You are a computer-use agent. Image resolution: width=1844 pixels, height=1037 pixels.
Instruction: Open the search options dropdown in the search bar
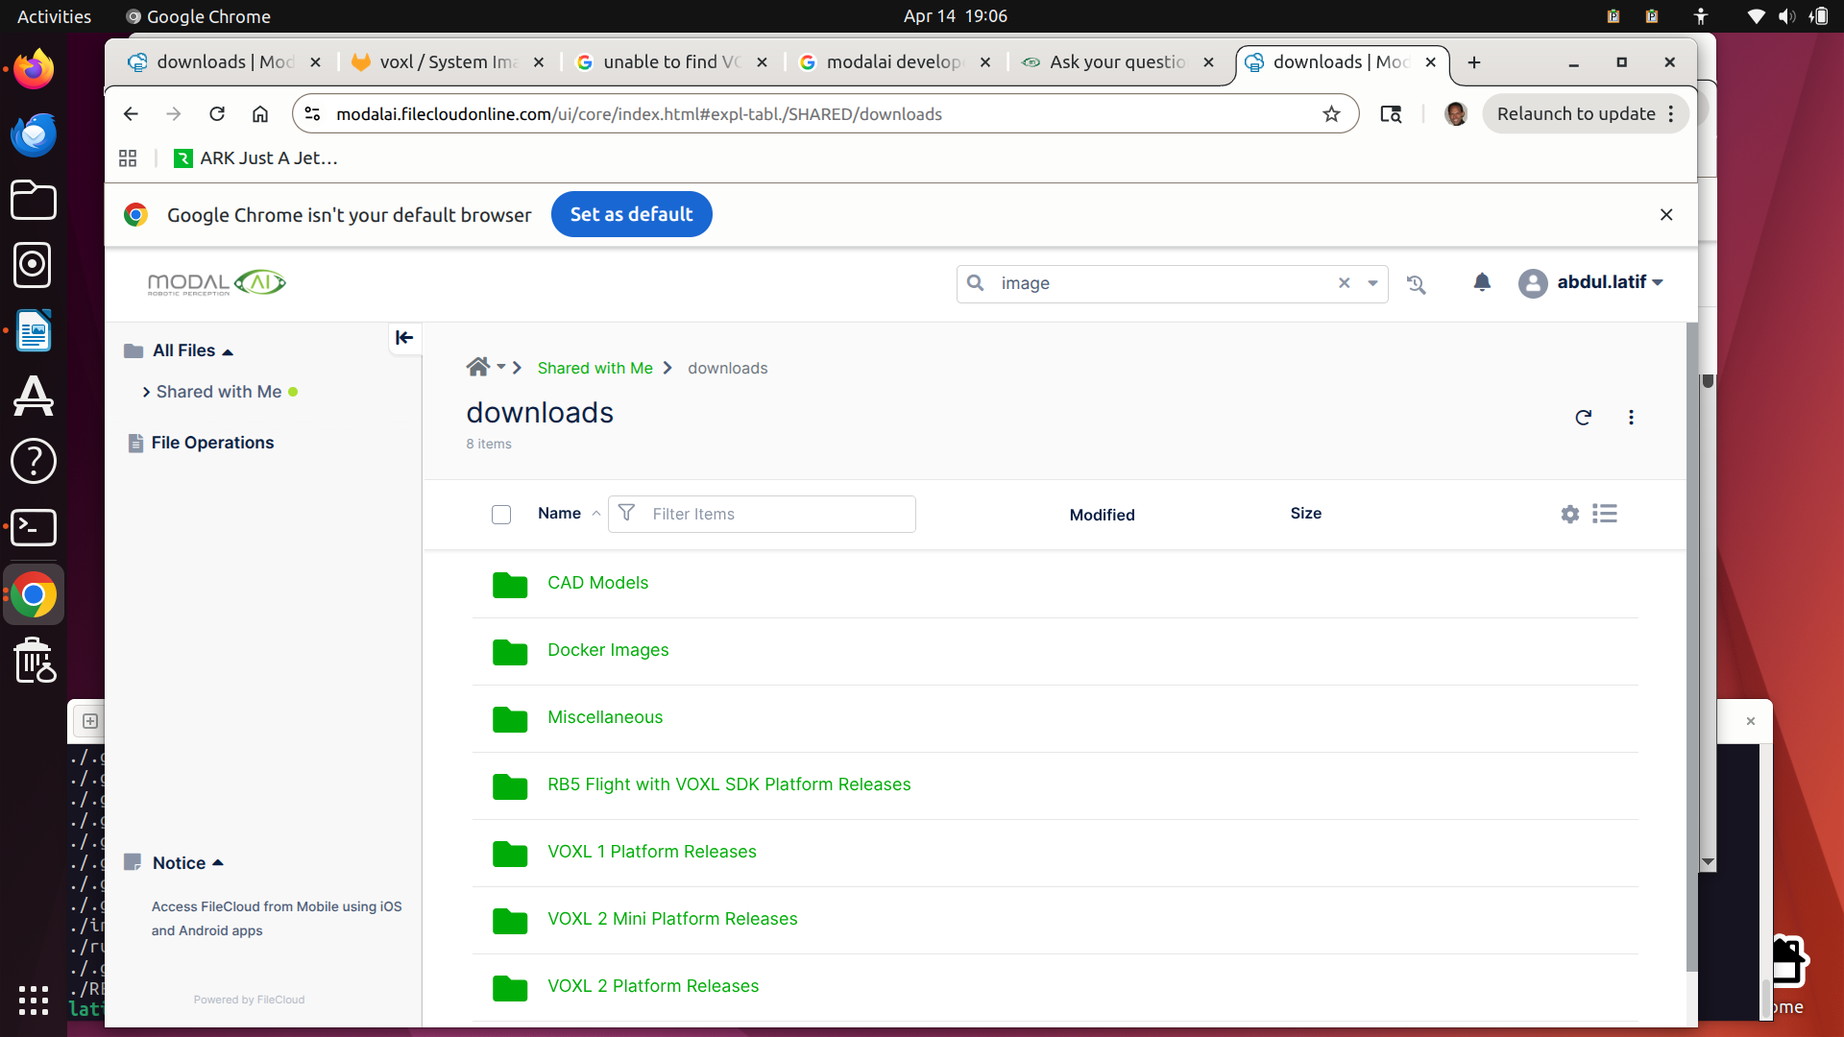coord(1373,283)
